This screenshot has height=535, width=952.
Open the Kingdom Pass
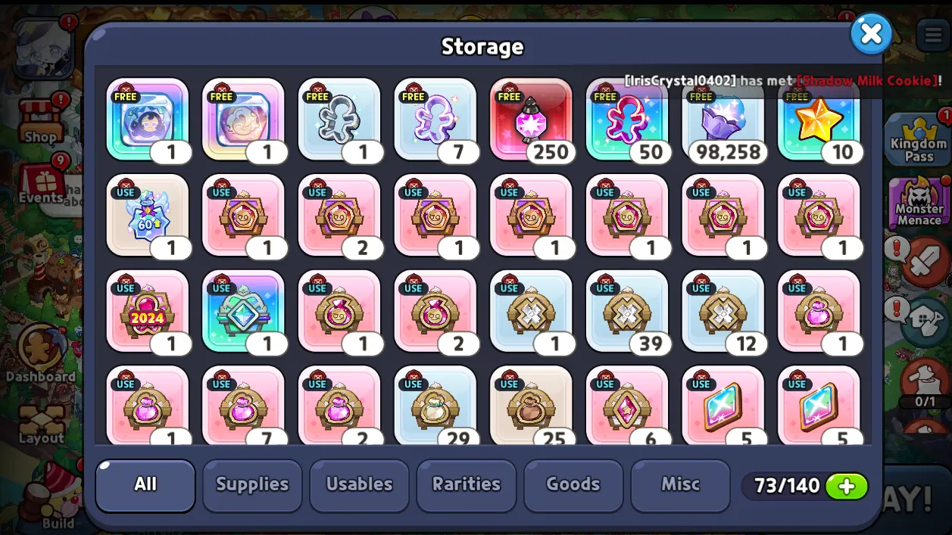pos(918,140)
